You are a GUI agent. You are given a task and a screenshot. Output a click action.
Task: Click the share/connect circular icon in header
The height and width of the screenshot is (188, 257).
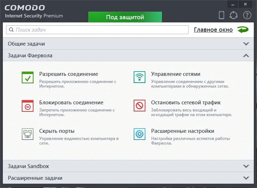(233, 15)
